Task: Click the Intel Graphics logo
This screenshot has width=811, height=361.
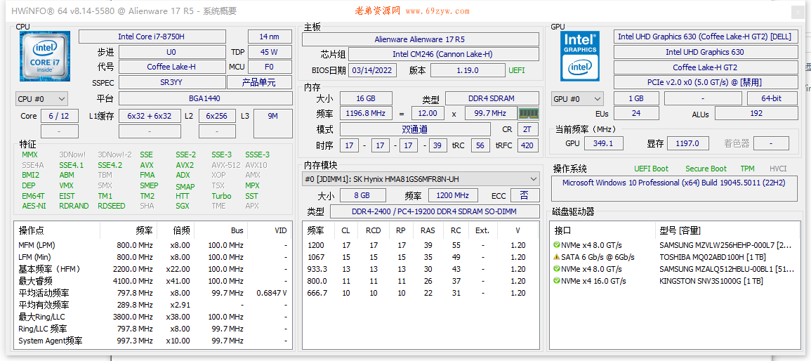Action: (580, 56)
